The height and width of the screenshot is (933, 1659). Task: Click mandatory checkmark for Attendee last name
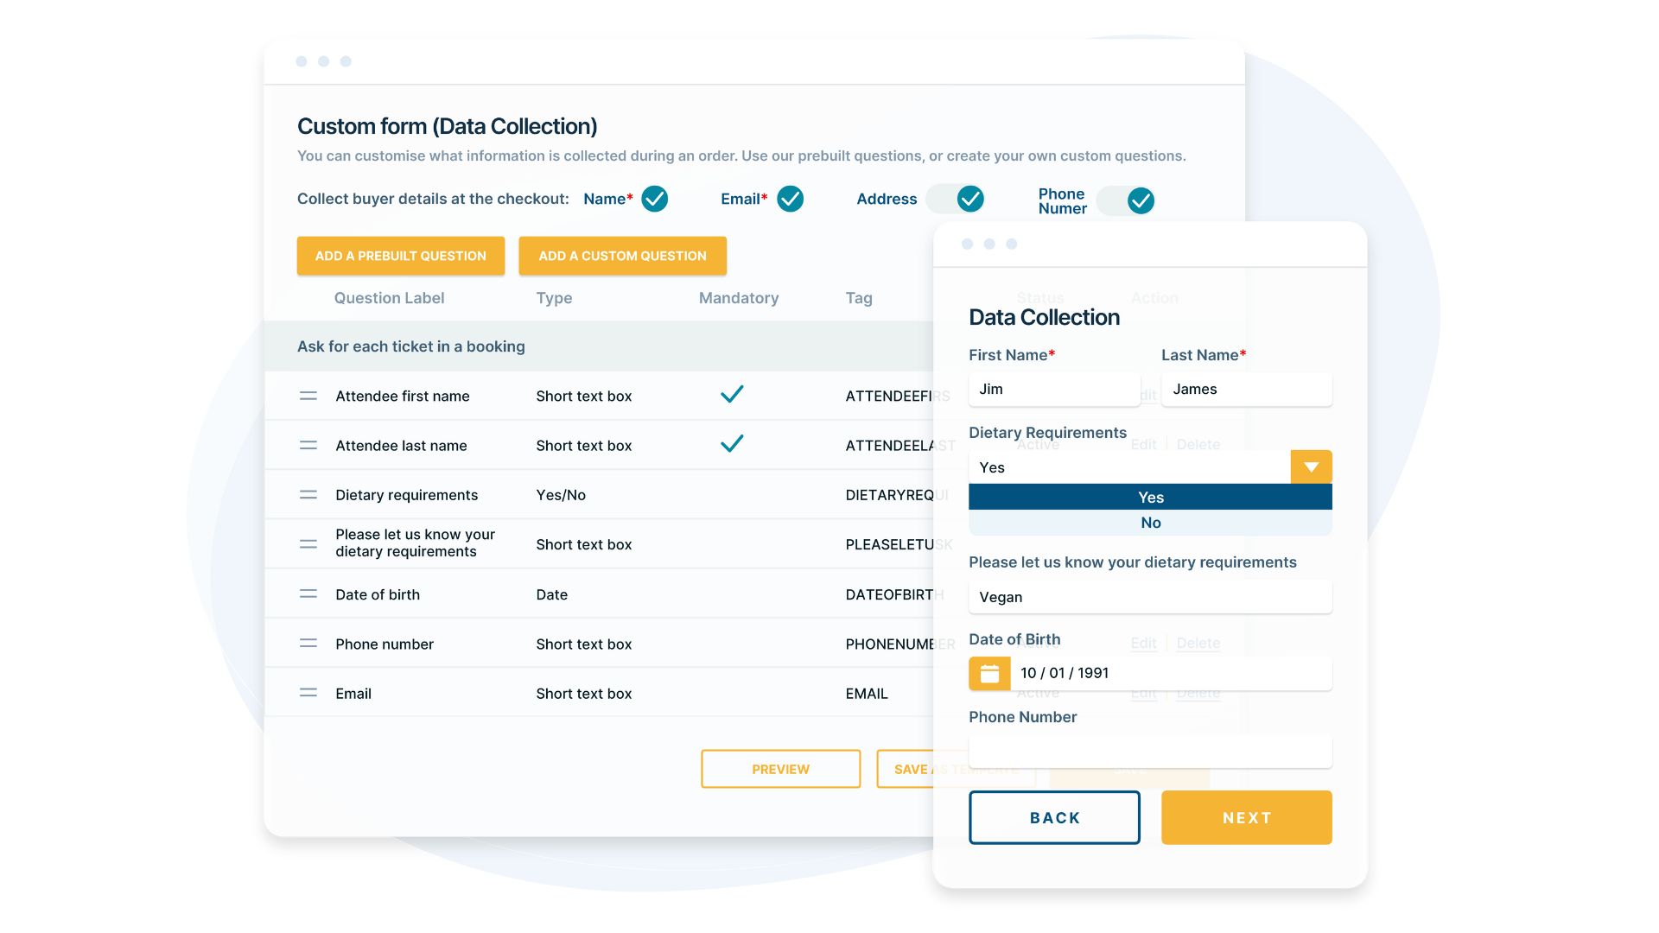[732, 443]
